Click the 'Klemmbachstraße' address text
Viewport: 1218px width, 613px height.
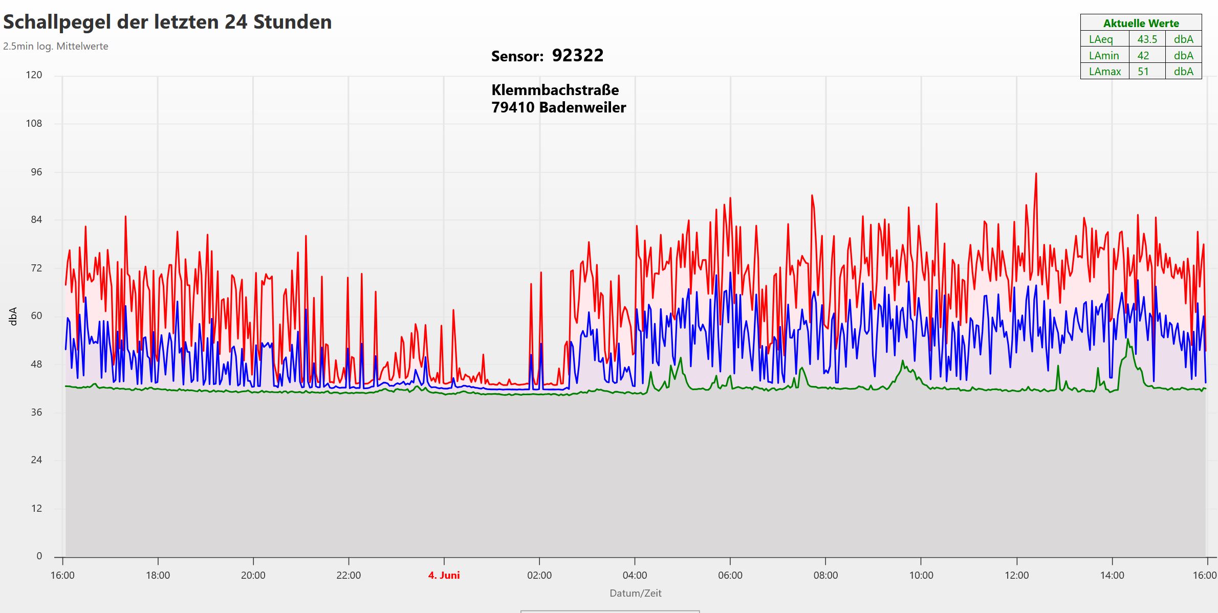tap(555, 90)
